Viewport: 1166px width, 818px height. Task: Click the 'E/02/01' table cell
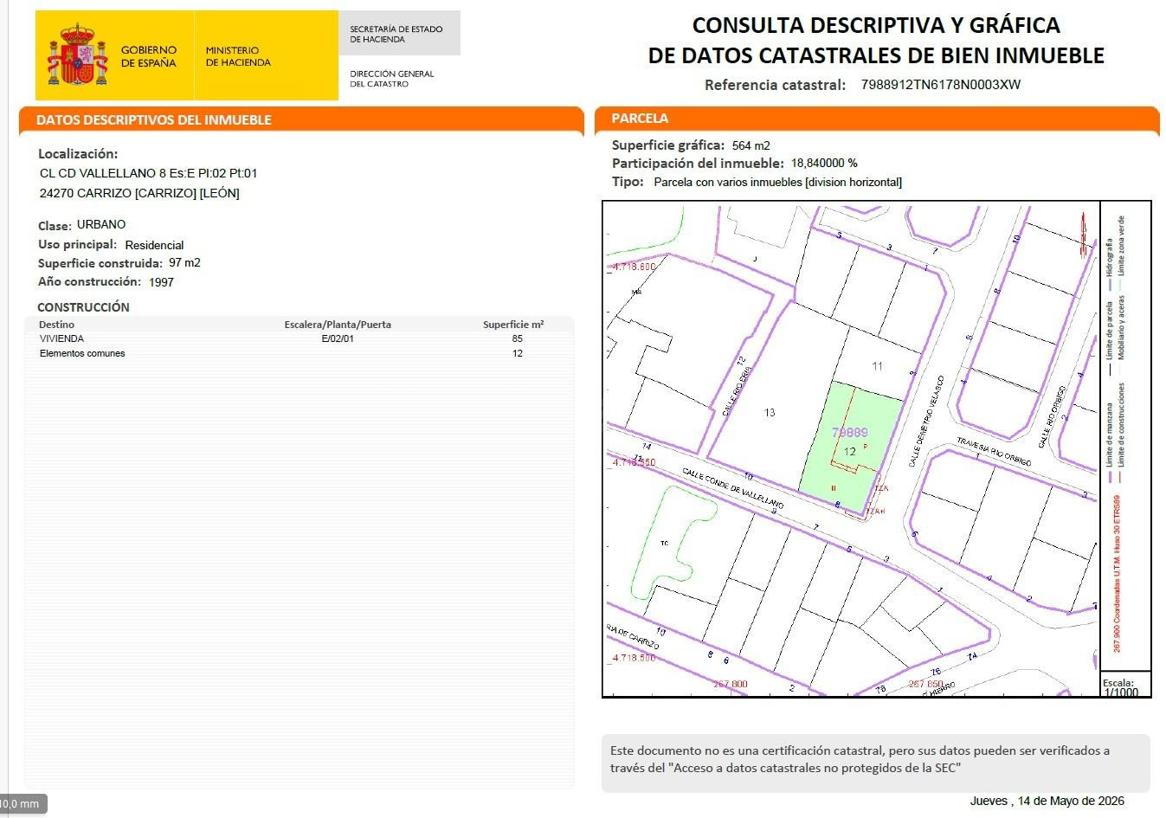[x=338, y=338]
